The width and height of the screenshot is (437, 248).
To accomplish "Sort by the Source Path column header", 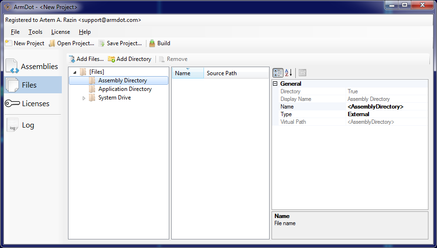I will 236,73.
